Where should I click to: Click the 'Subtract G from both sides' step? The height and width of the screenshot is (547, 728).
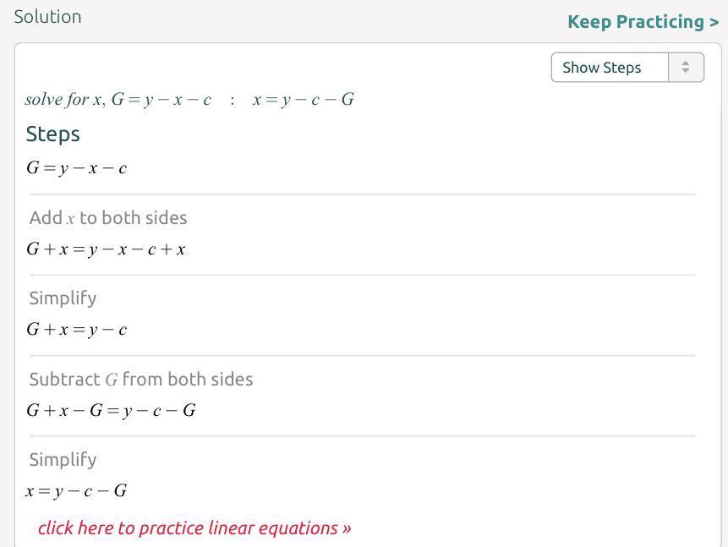point(141,380)
